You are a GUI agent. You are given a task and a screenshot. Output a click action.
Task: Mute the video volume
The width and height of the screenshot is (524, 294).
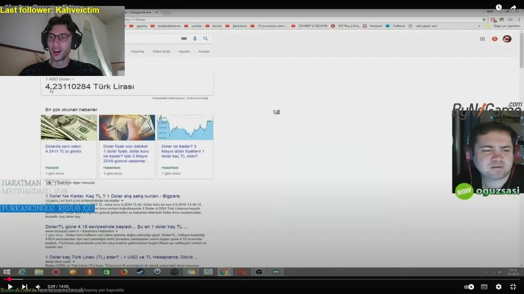pyautogui.click(x=38, y=287)
